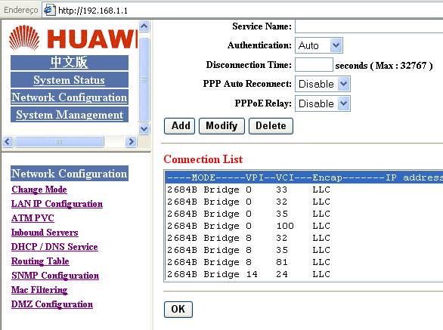Open the ATM PVC link
The height and width of the screenshot is (330, 443).
(33, 218)
